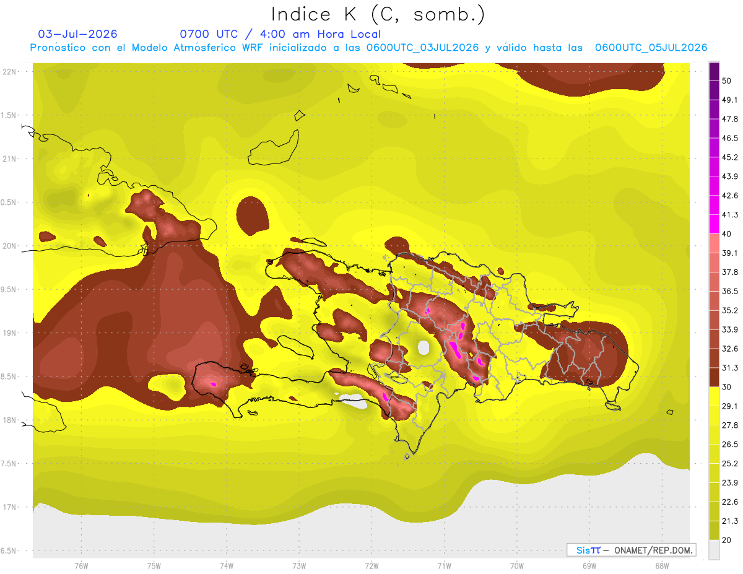Click the "70W" longitude axis label
Screen dimensions: 743x574
pyautogui.click(x=516, y=565)
